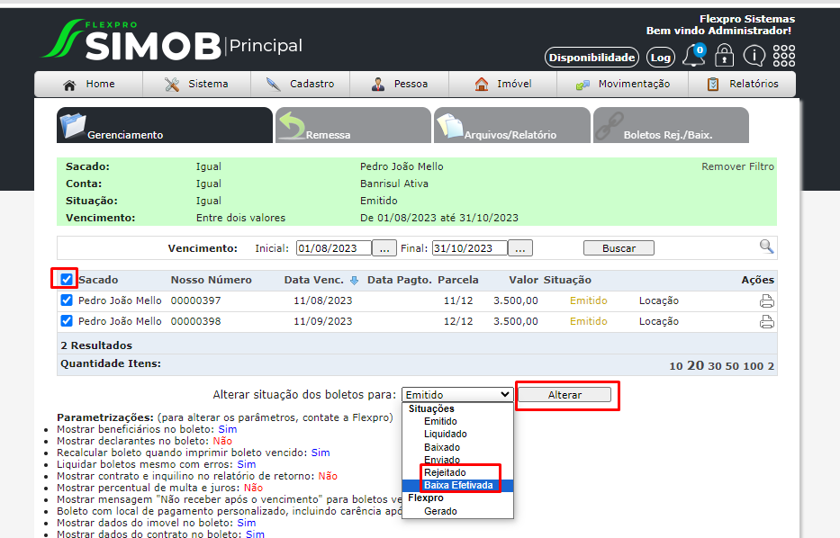Viewport: 840px width, 538px height.
Task: Click the Relatórios clipboard icon
Action: (713, 84)
